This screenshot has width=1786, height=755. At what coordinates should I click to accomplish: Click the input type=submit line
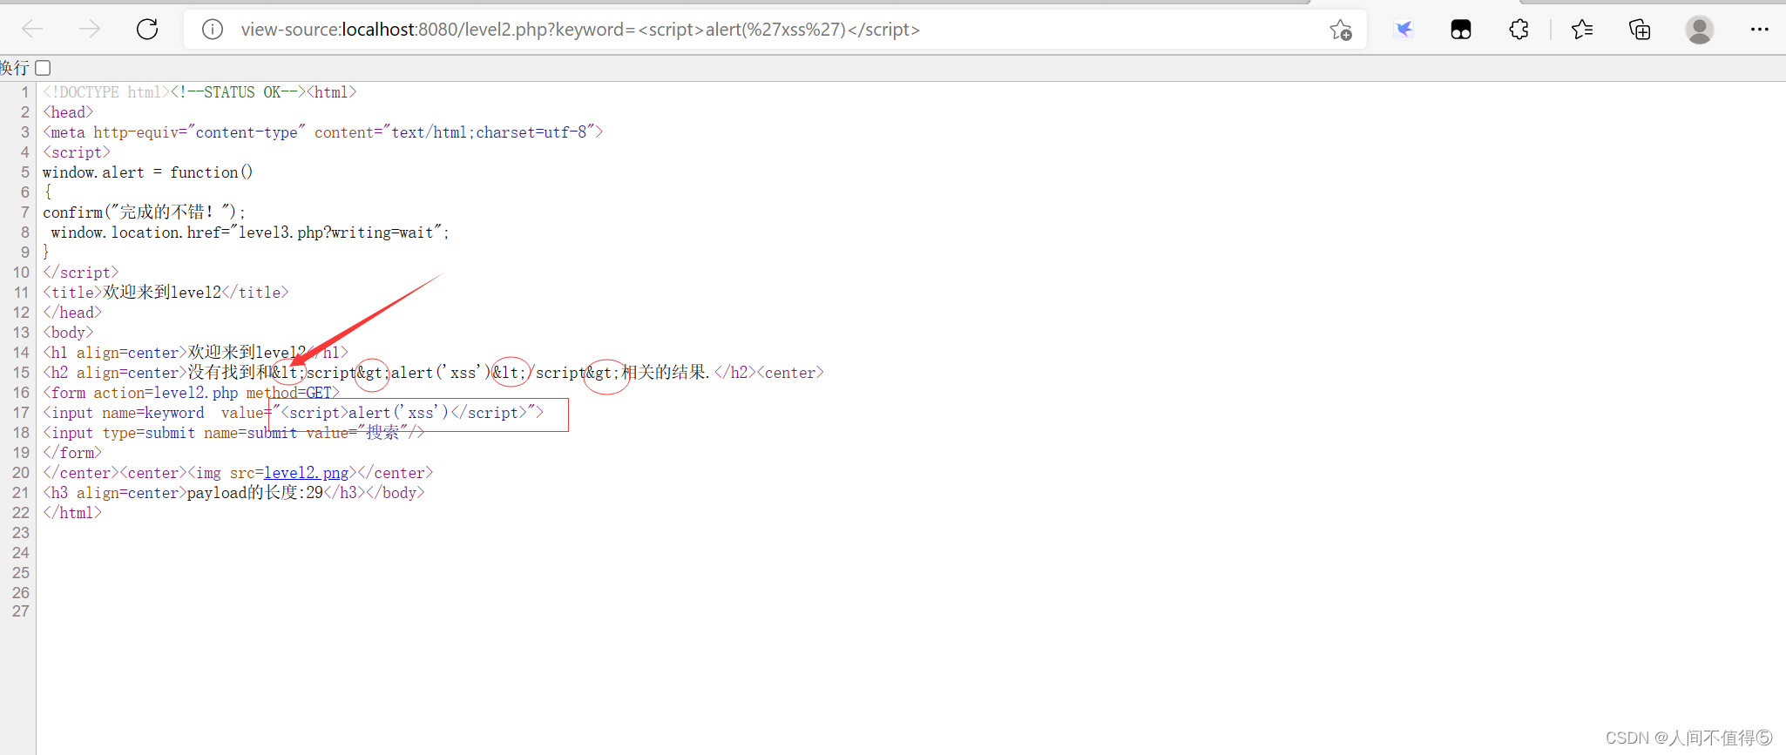pos(233,433)
